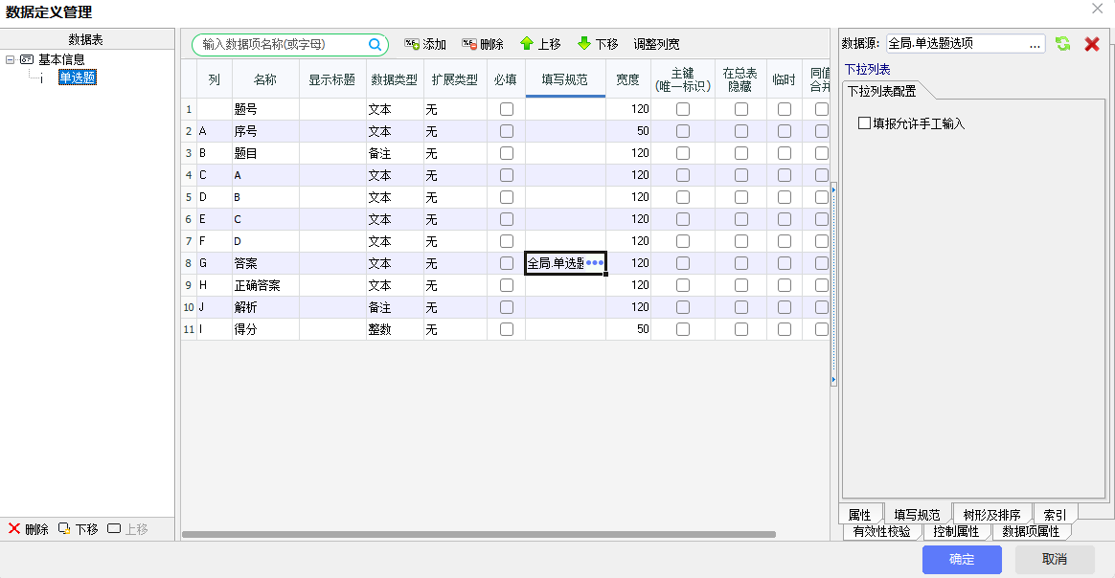Enable 填报允许手工输入 checkbox
Viewport: 1115px width, 578px height.
click(865, 123)
